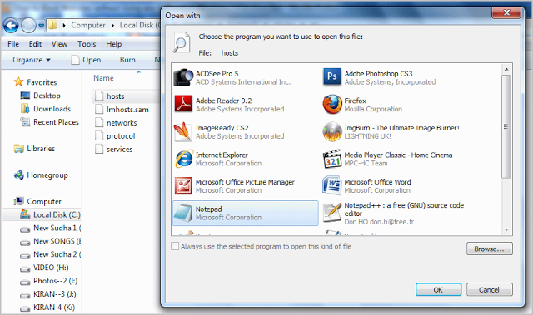
Task: Select the ACDSee Pro 5 camera icon
Action: tap(183, 77)
